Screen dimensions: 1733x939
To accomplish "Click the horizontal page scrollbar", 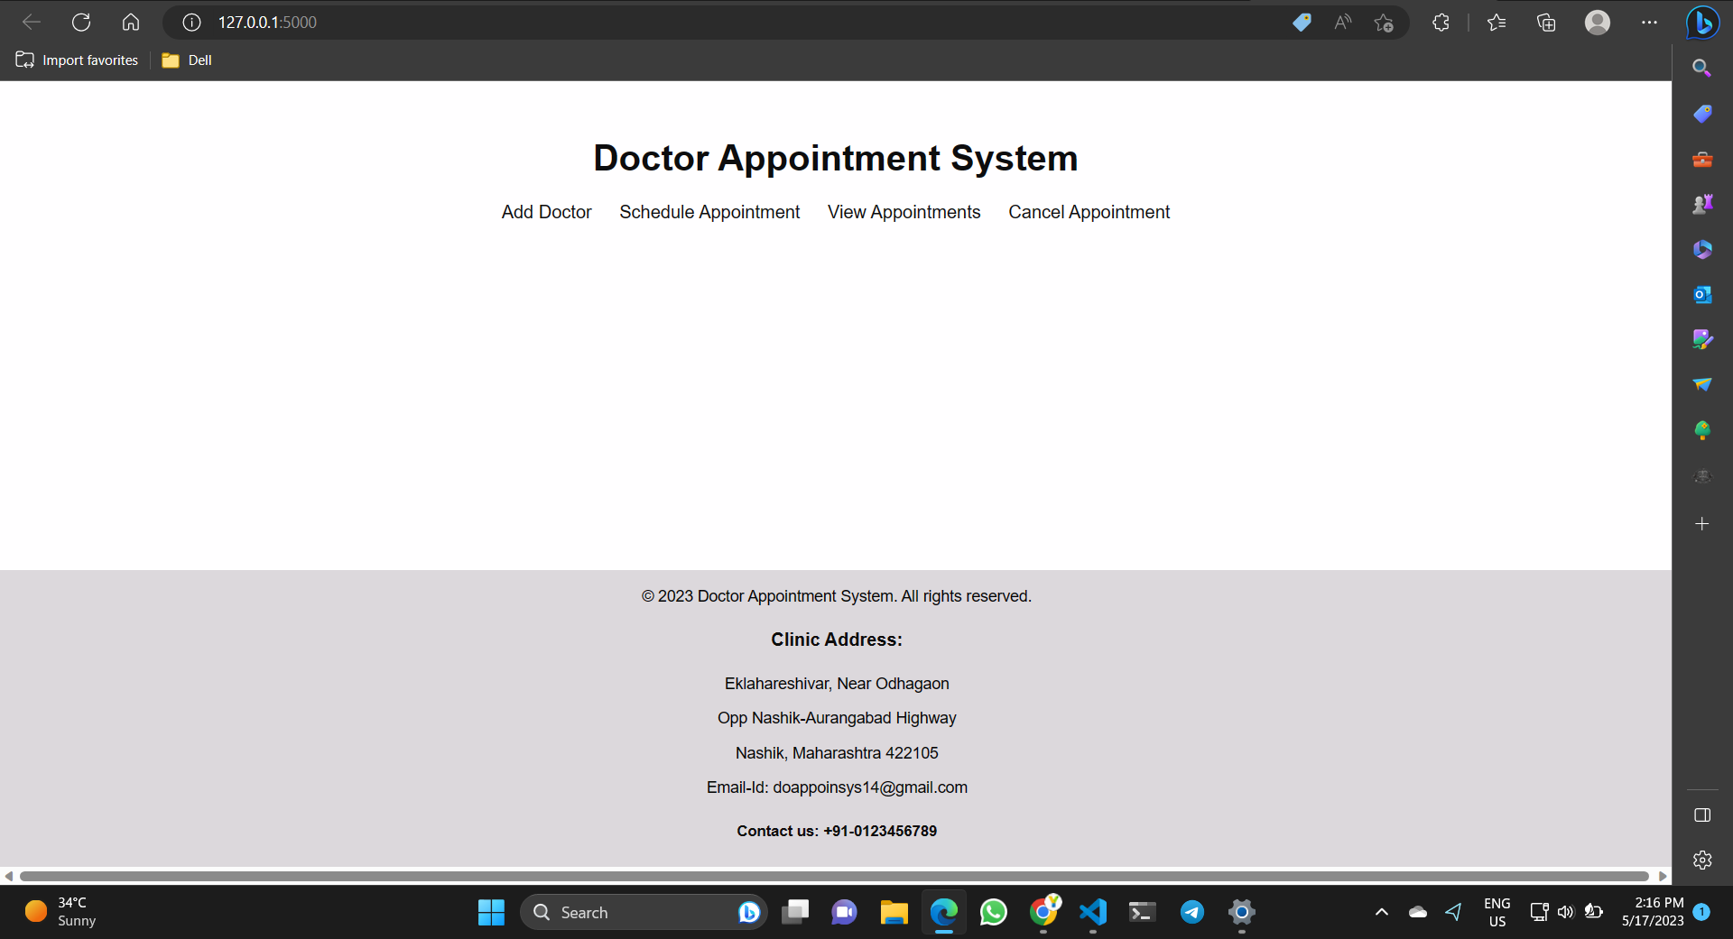I will (834, 876).
